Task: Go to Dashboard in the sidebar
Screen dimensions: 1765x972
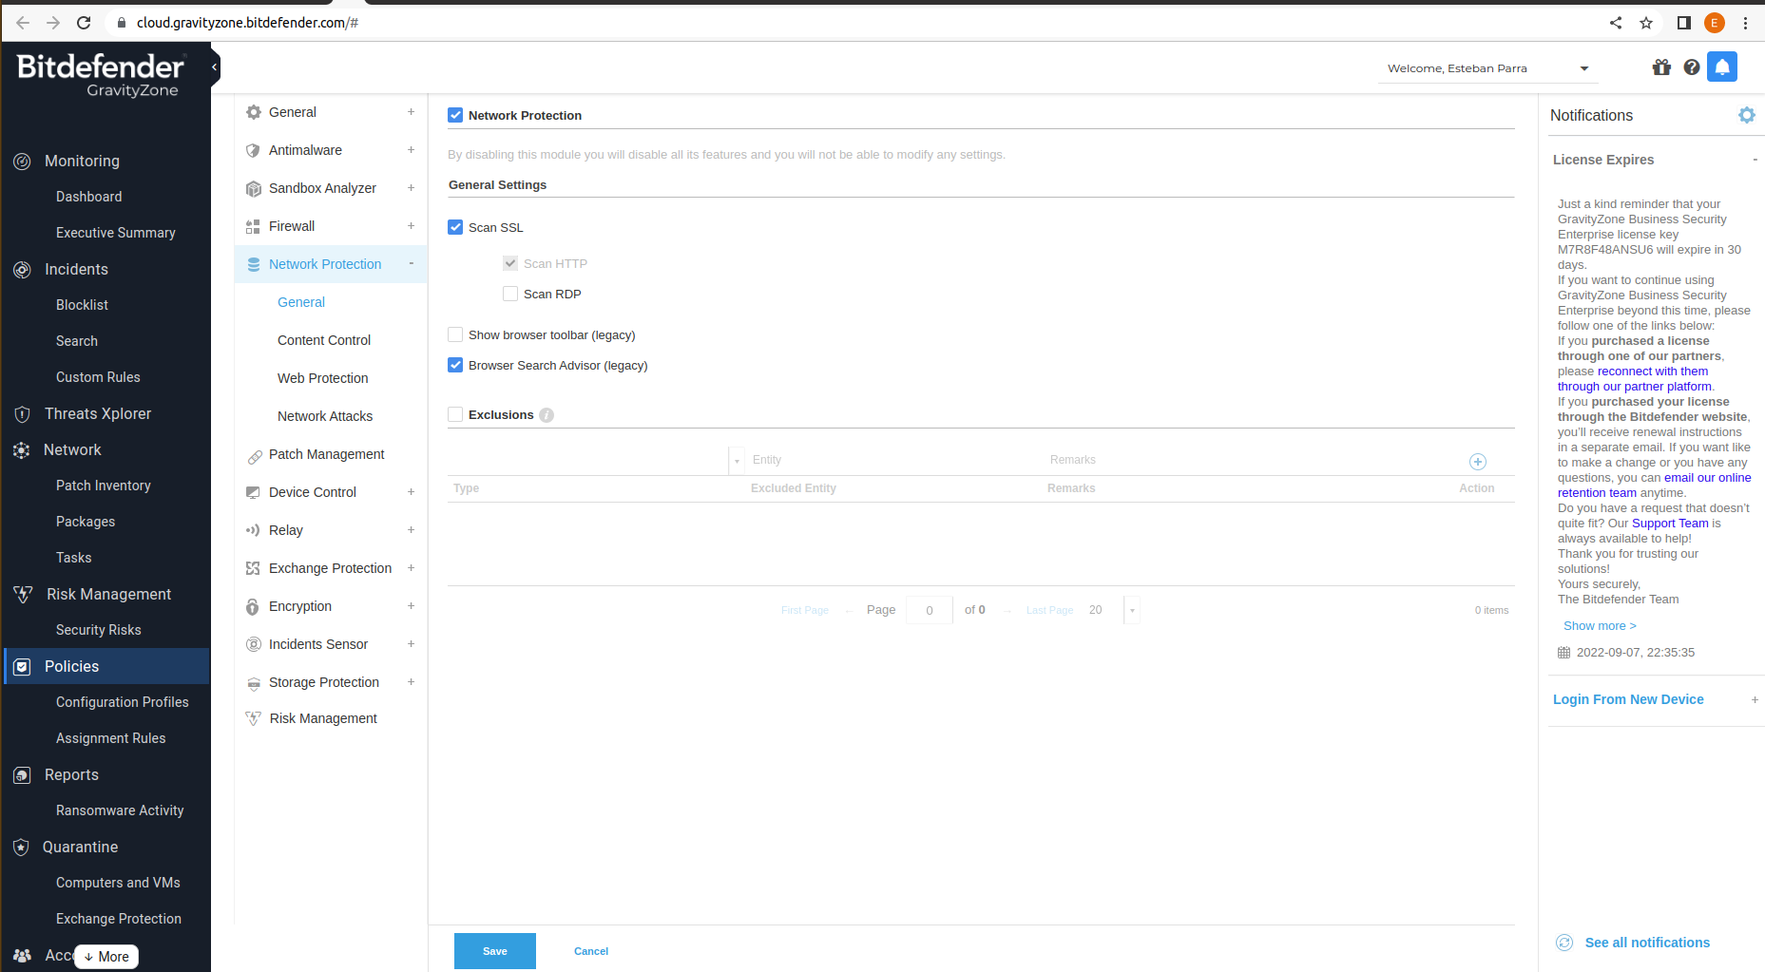Action: point(88,197)
